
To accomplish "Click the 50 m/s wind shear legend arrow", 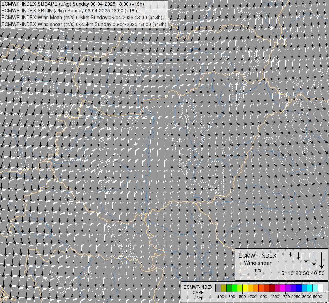I will click(x=322, y=260).
